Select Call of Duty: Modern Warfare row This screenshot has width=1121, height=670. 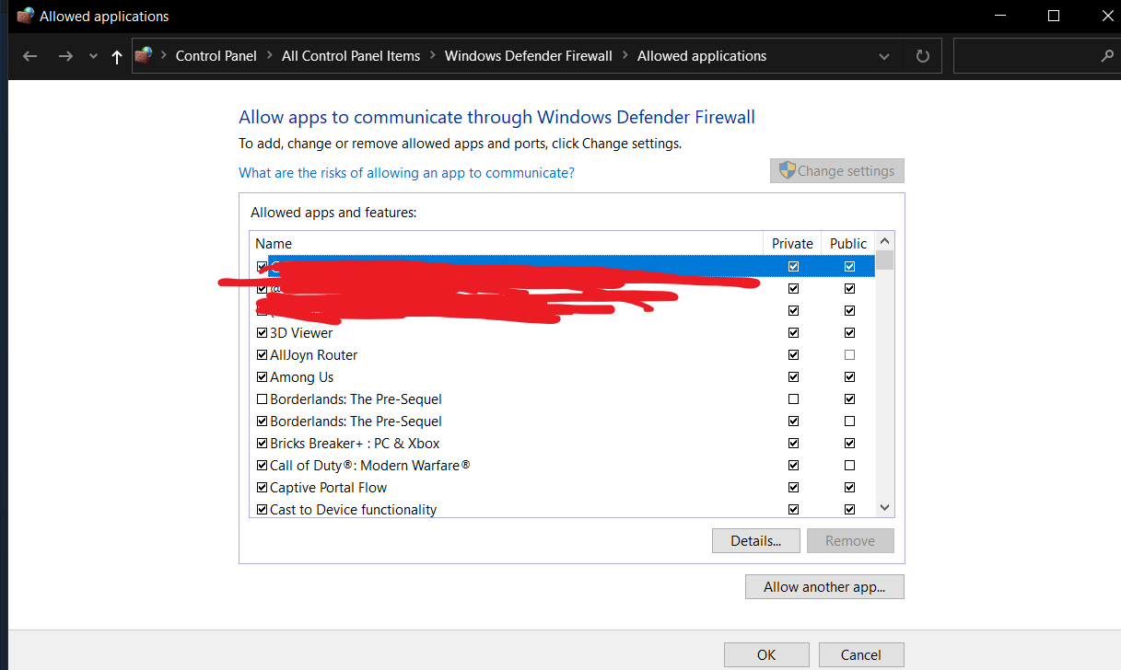pyautogui.click(x=563, y=466)
